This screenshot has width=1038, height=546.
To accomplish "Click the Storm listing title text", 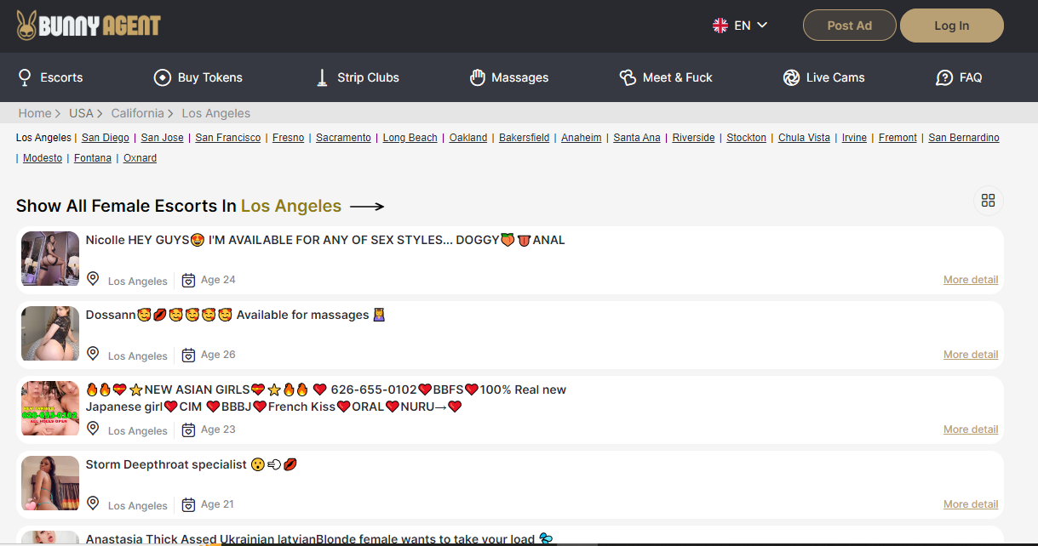I will point(192,464).
